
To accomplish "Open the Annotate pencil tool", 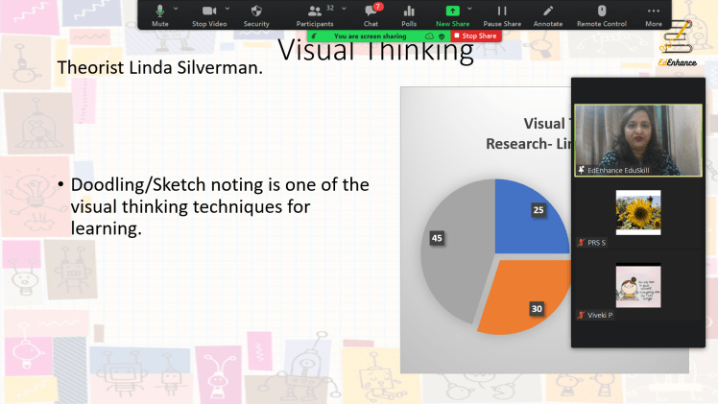I will [548, 13].
